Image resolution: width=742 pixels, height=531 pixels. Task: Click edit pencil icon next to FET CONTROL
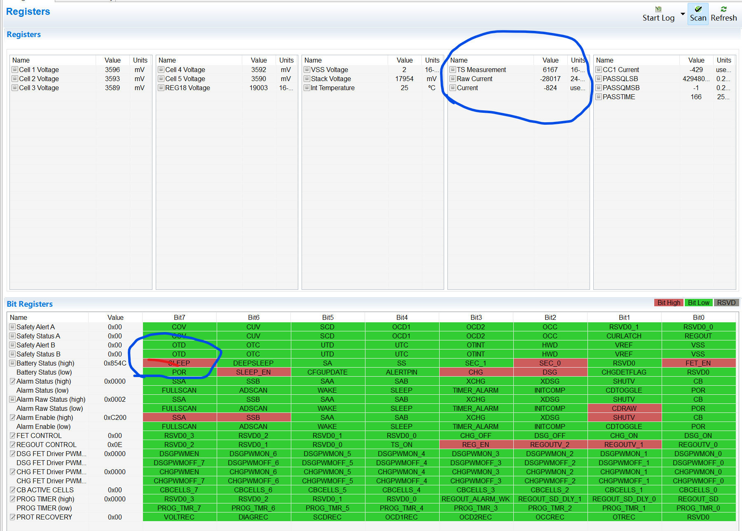click(x=12, y=436)
